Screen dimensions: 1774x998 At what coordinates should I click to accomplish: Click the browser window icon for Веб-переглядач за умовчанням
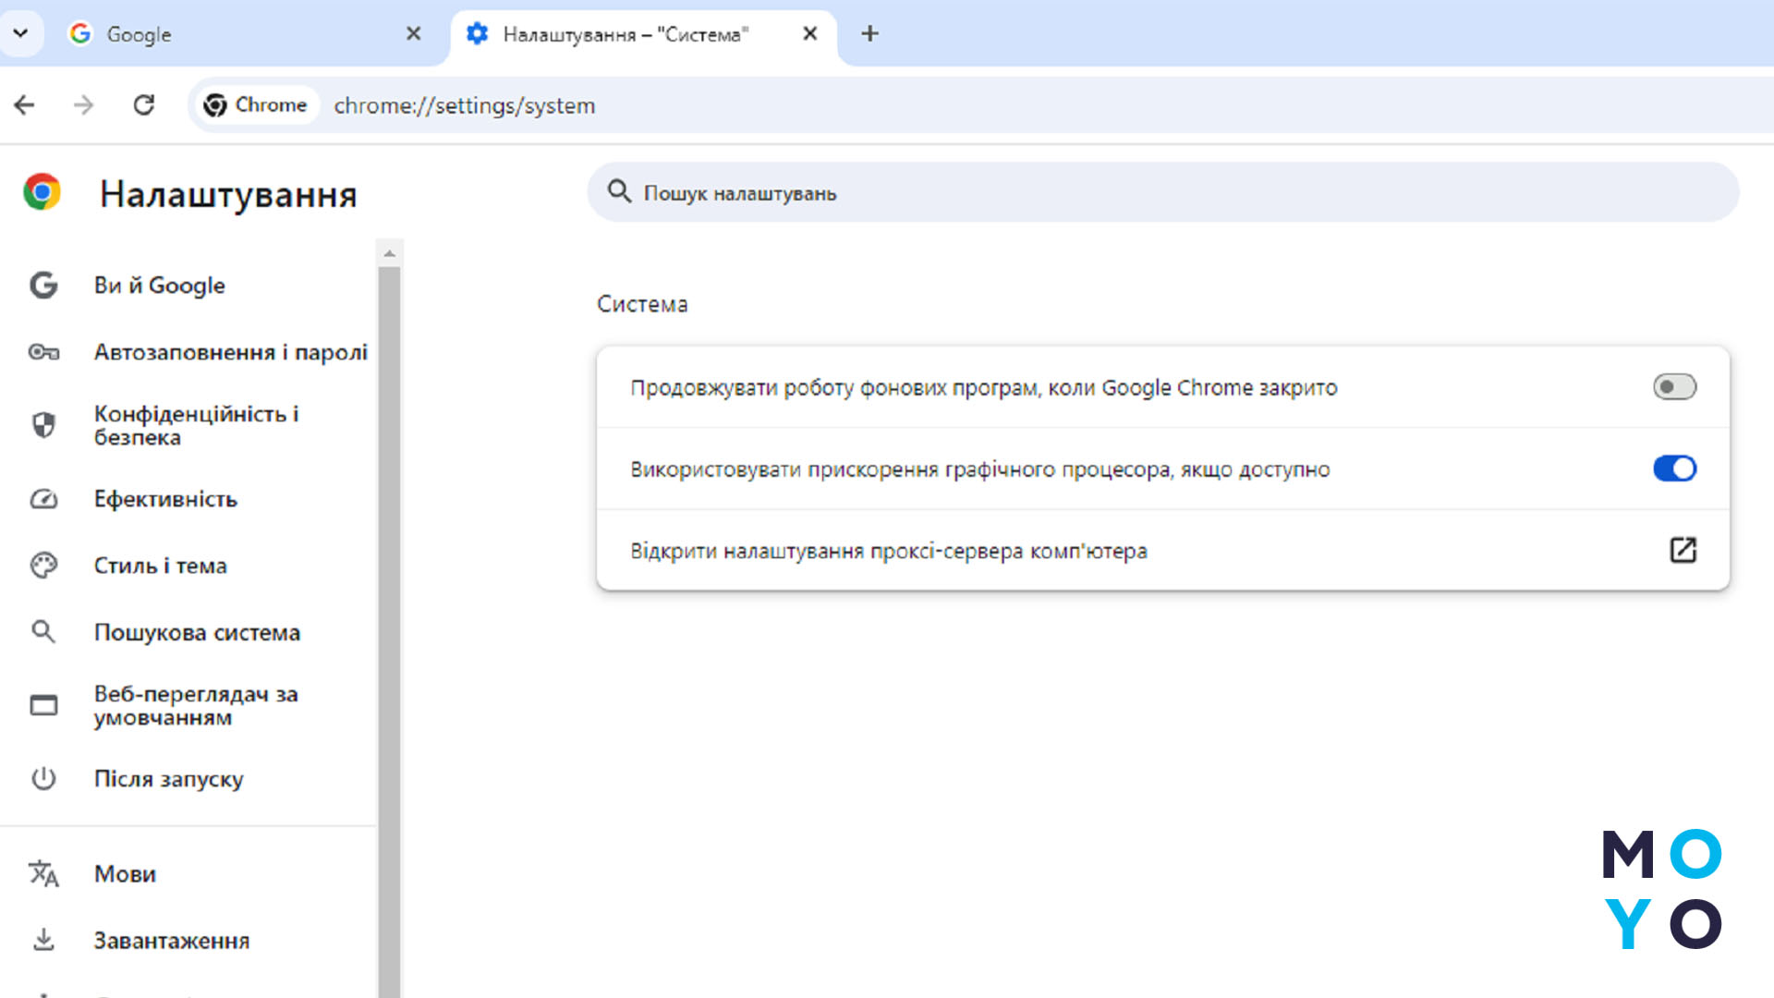(43, 705)
